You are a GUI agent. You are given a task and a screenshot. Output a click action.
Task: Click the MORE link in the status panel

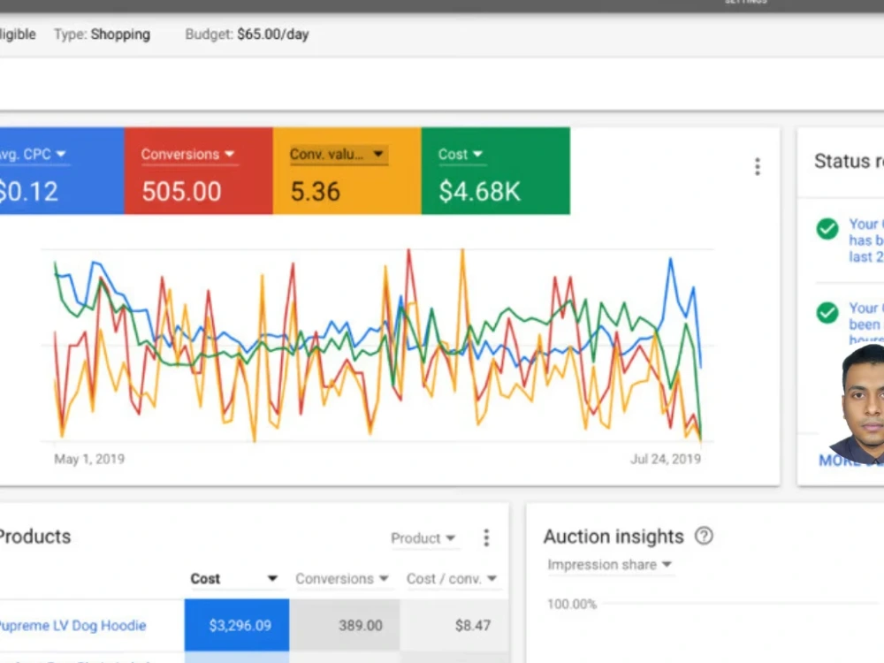[835, 461]
